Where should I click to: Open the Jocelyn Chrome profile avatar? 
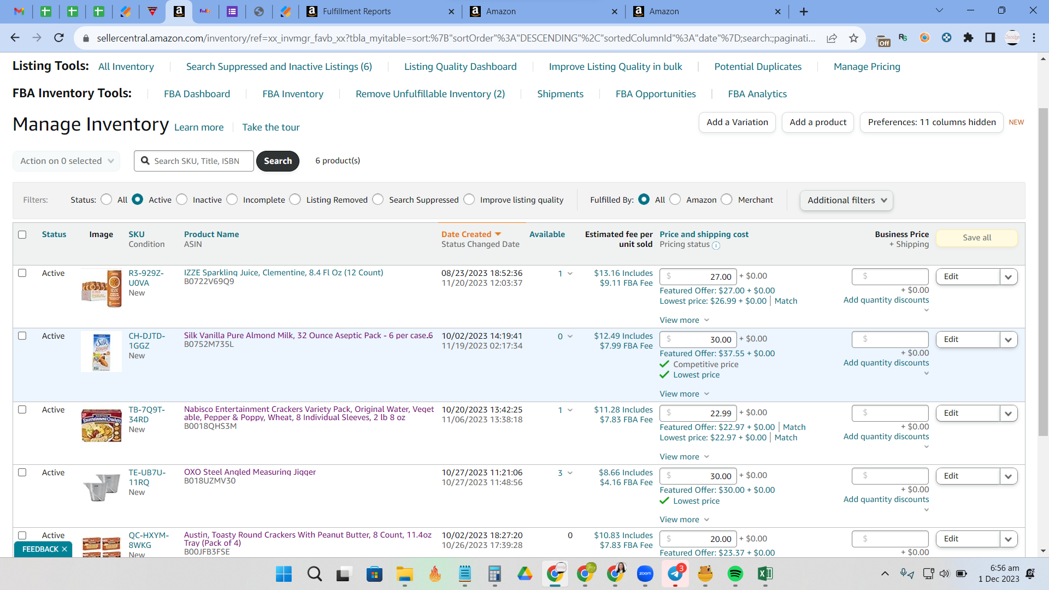click(x=1012, y=38)
